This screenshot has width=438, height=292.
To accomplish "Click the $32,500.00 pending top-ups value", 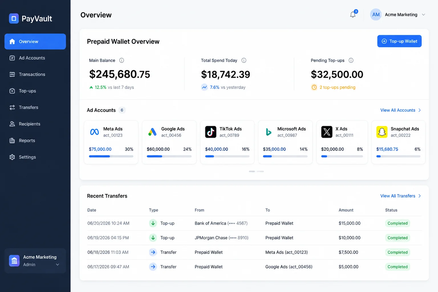I will 337,75.
